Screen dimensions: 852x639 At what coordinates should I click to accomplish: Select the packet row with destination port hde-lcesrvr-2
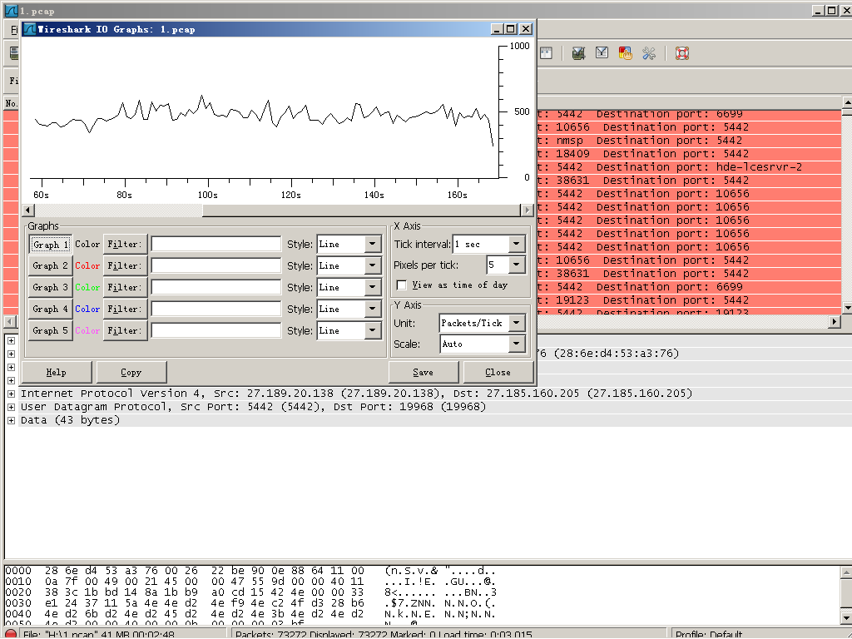click(x=689, y=167)
